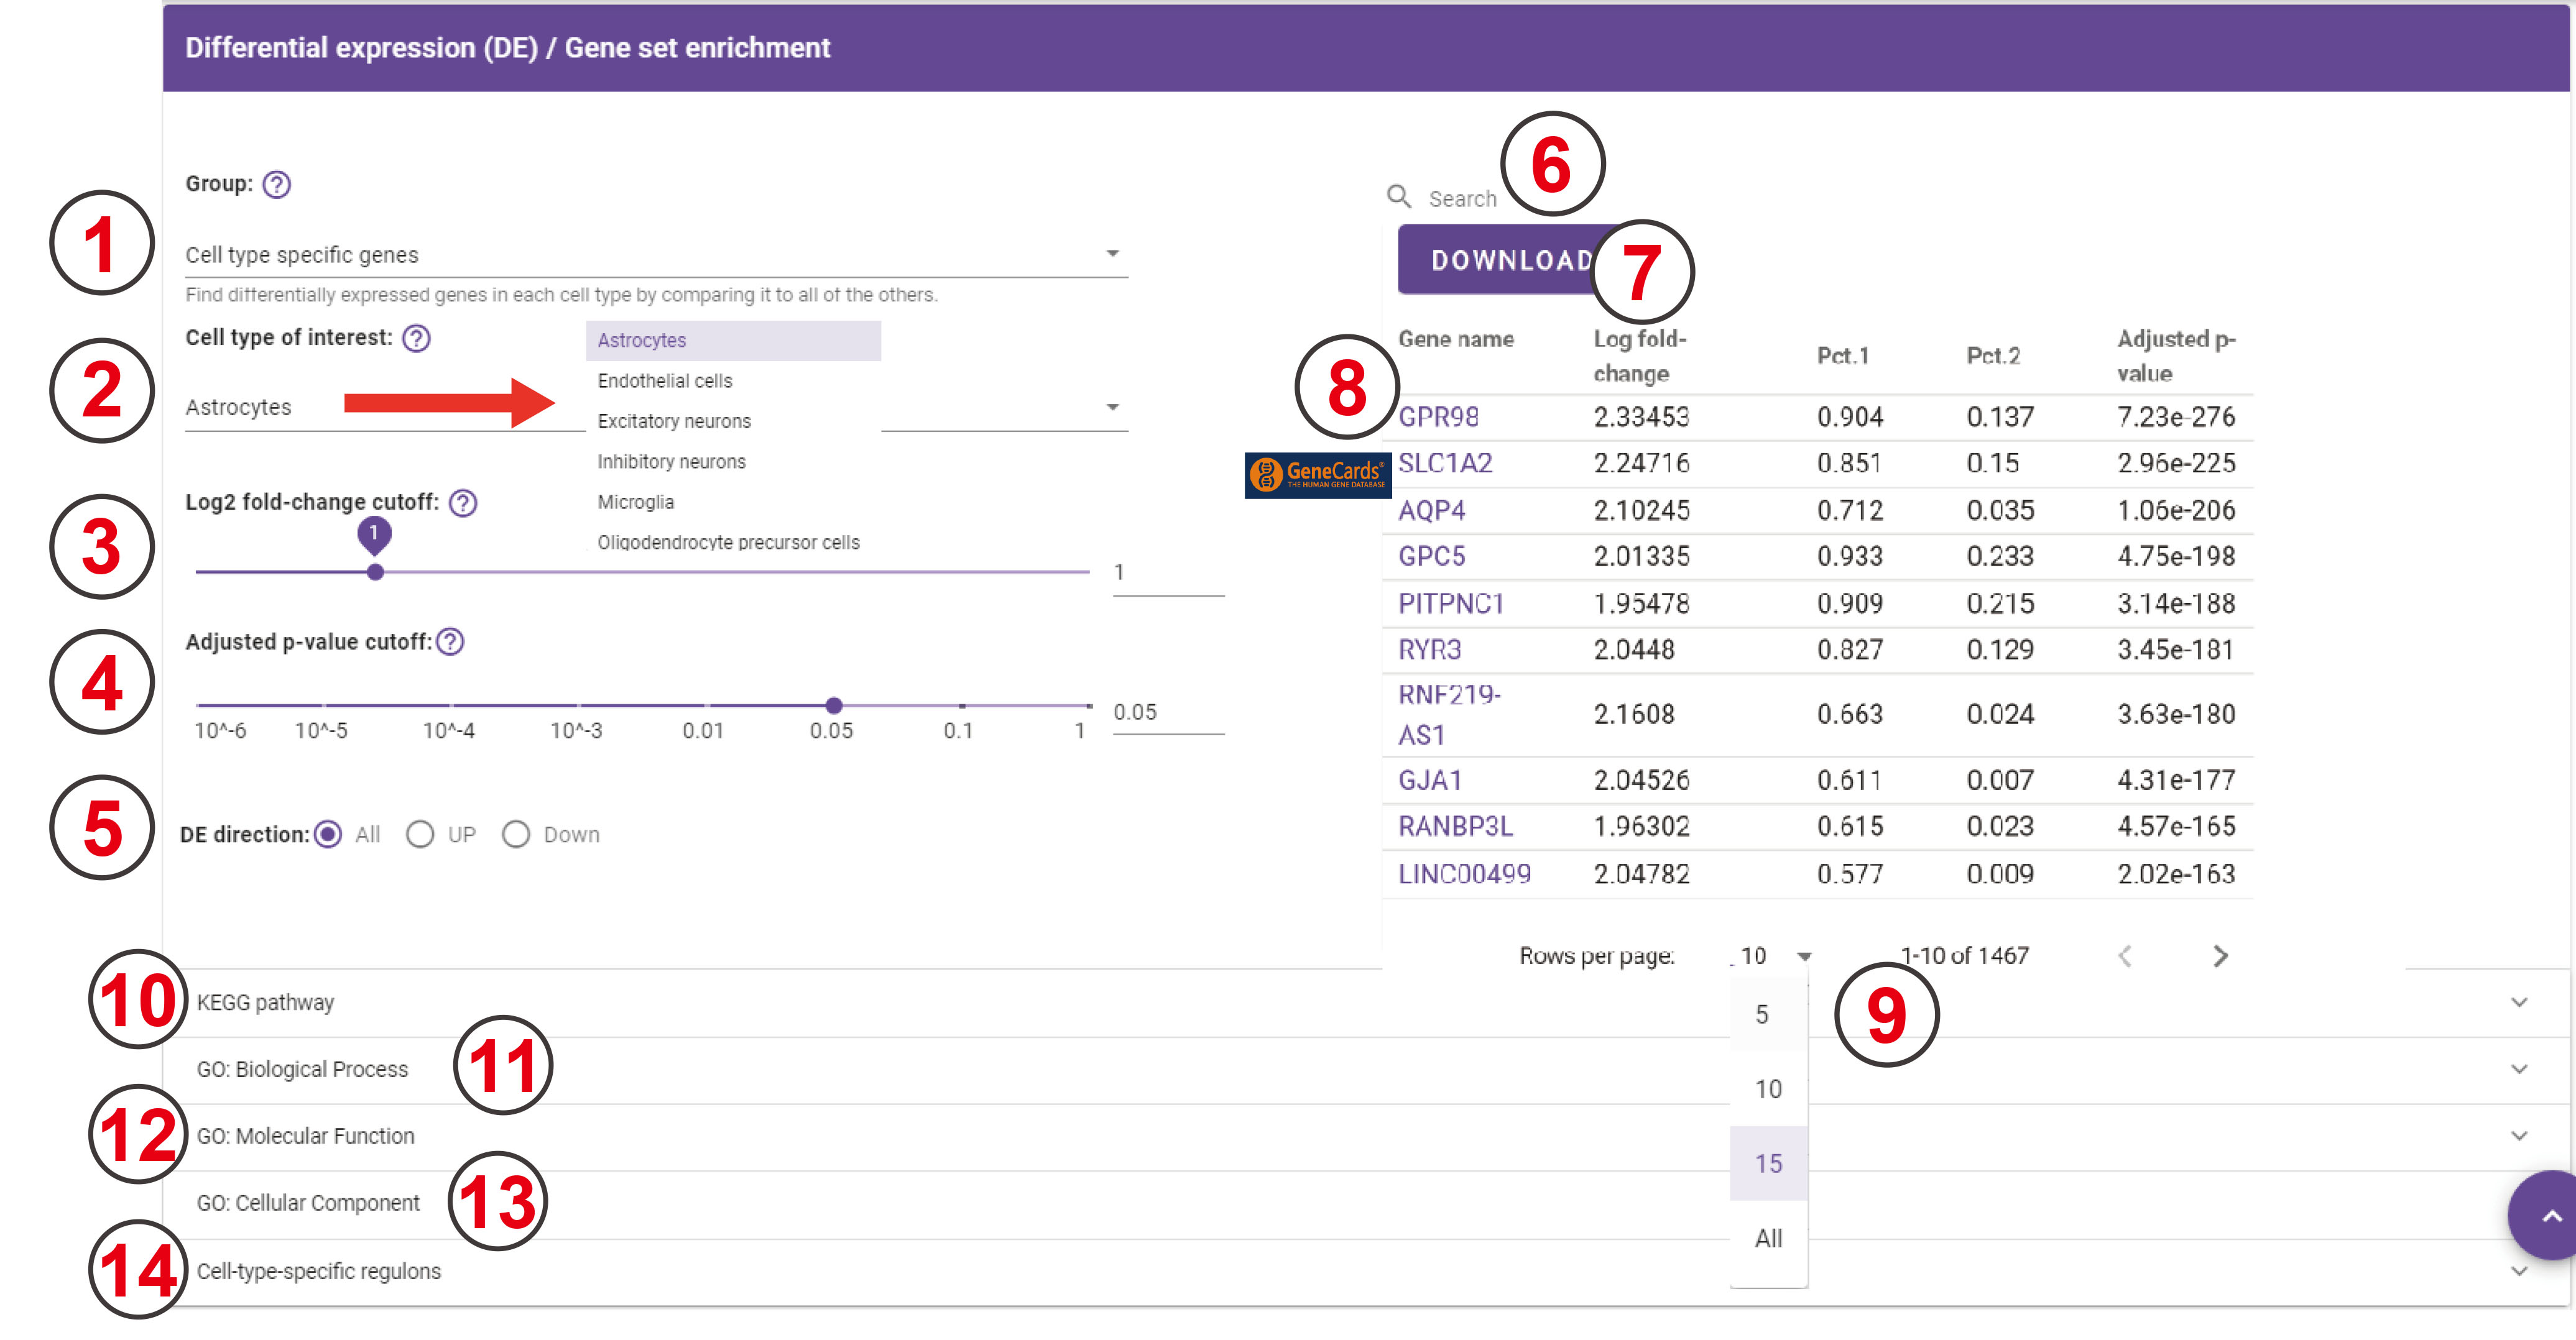
Task: Click Adjusted p-value cutoff help icon
Action: pos(450,641)
